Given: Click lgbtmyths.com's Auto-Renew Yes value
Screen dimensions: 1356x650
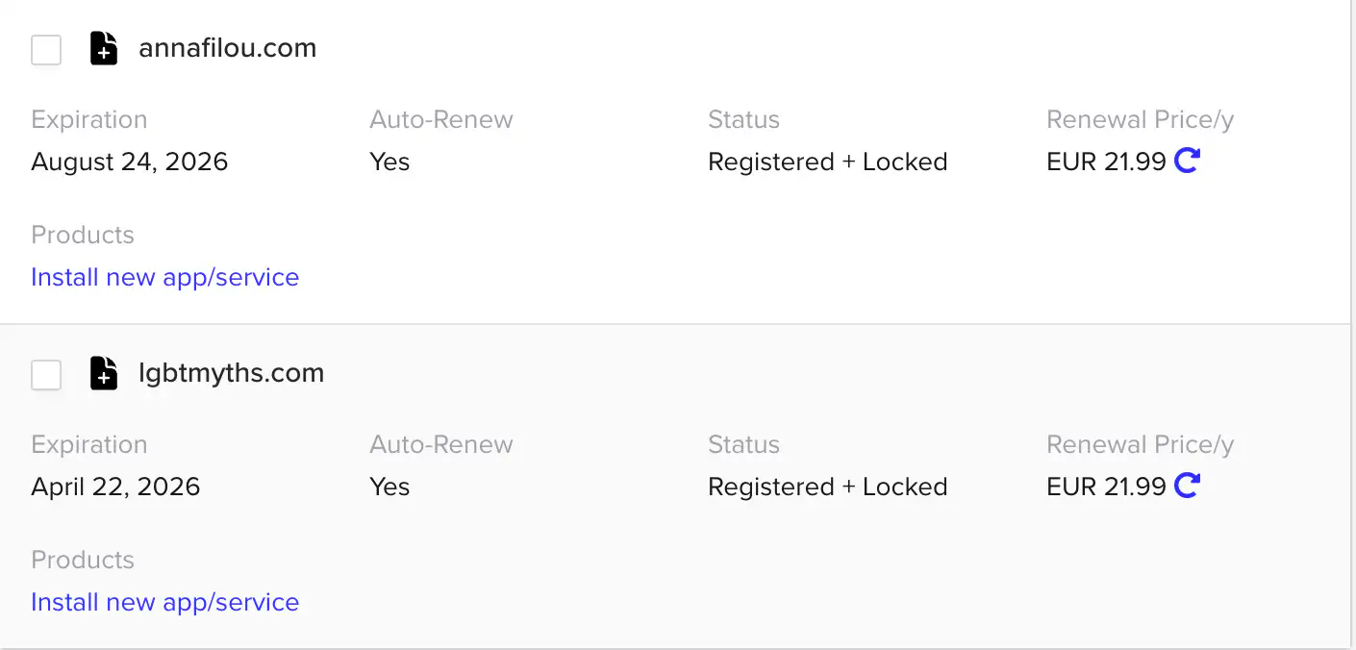Looking at the screenshot, I should pyautogui.click(x=389, y=487).
